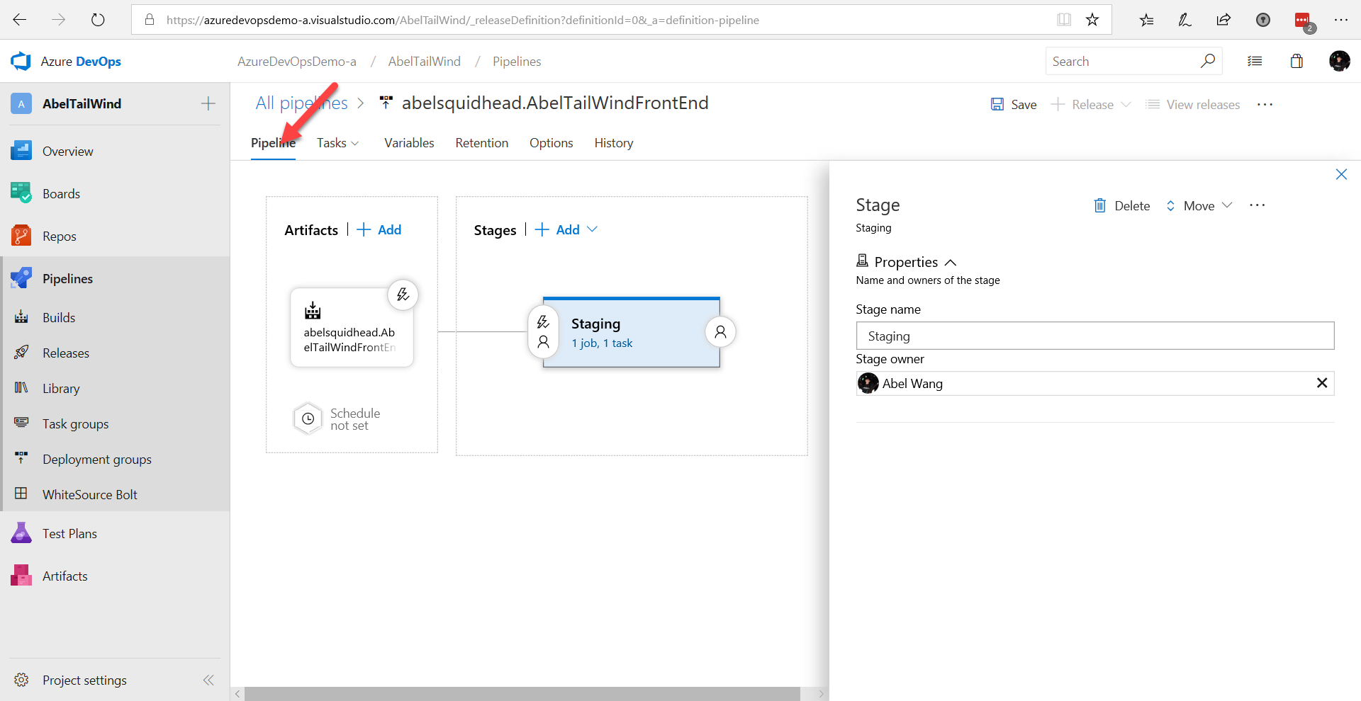Close the Stage panel with X
Screen dimensions: 1361x701
coord(1341,174)
